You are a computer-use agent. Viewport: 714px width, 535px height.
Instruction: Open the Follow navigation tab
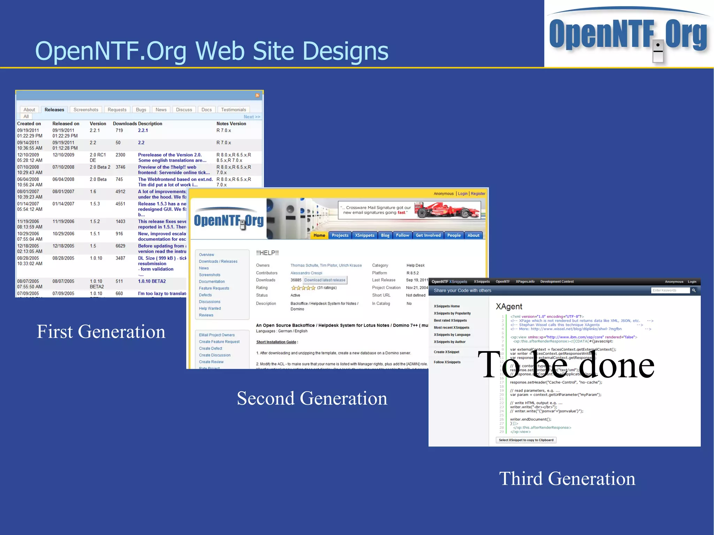coord(403,235)
